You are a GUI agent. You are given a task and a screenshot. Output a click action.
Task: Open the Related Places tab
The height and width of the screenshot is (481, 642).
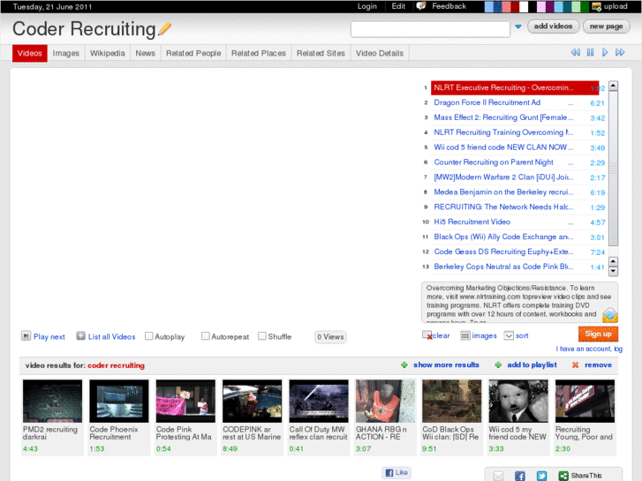coord(259,53)
